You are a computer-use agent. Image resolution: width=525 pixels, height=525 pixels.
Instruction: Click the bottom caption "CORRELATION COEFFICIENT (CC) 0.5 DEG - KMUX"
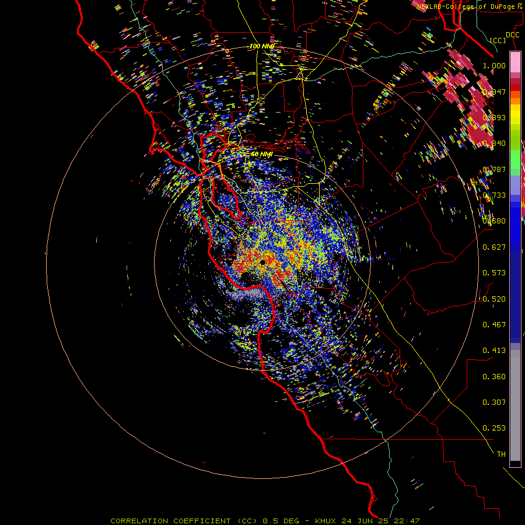click(225, 521)
